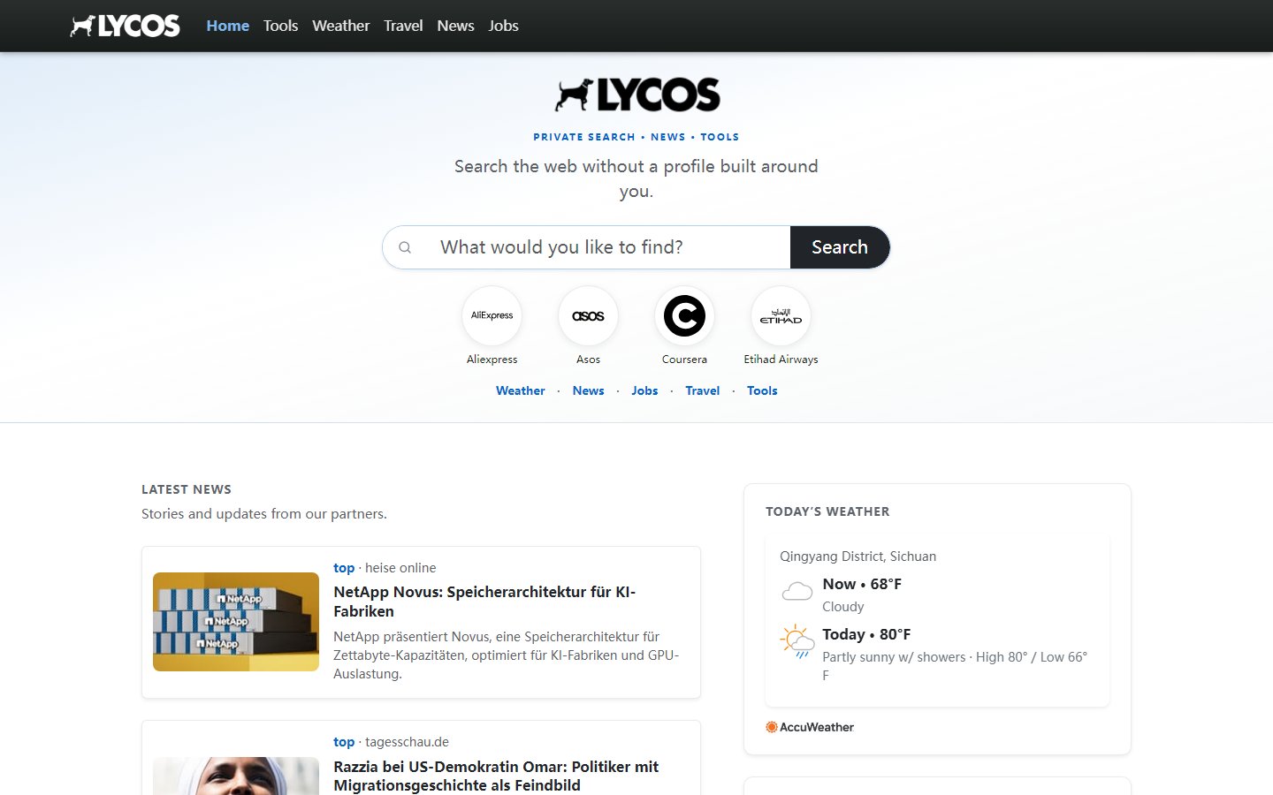
Task: Click the large center Lycos logo
Action: tap(637, 95)
